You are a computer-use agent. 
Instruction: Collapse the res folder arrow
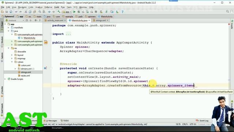point(8,48)
